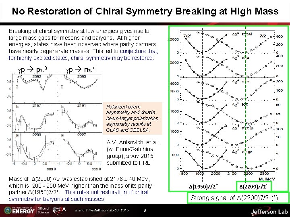
Task: Click the '7/2' label at top-left of chart
Action: (187, 36)
